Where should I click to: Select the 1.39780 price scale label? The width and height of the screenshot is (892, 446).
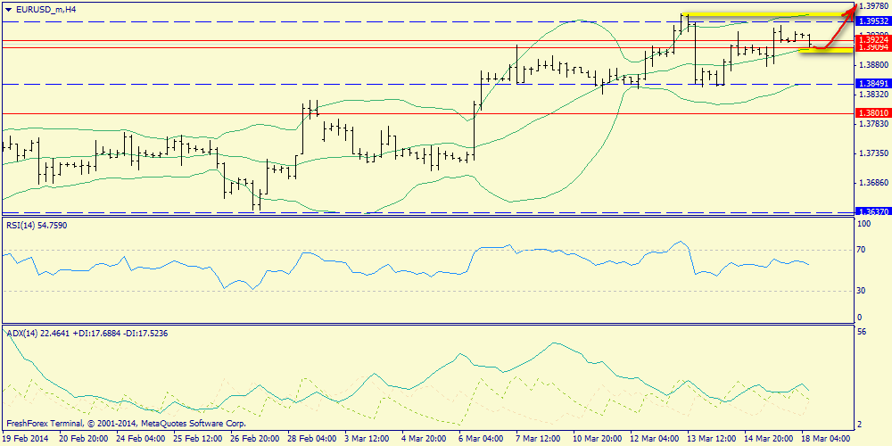pyautogui.click(x=872, y=6)
